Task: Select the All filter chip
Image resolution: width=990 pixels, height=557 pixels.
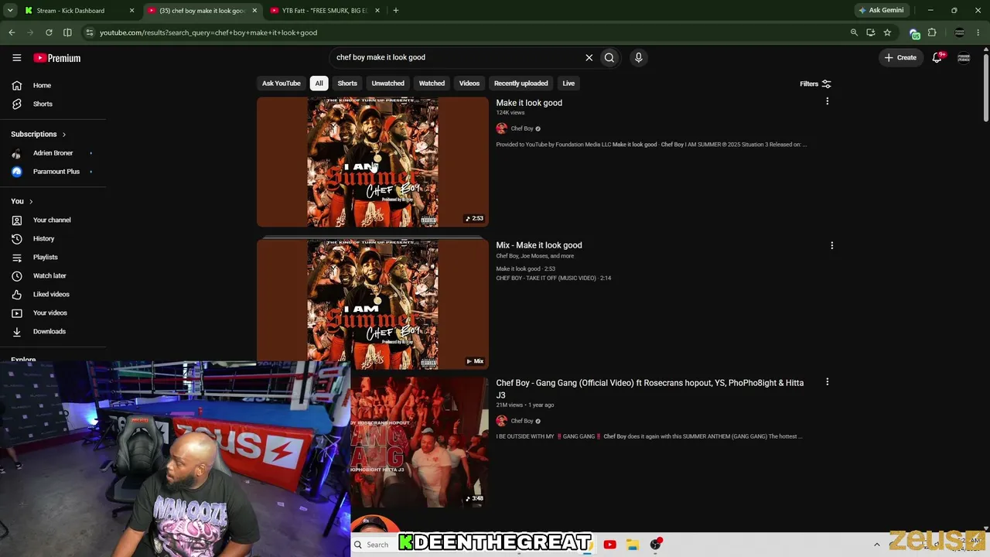Action: (x=319, y=84)
